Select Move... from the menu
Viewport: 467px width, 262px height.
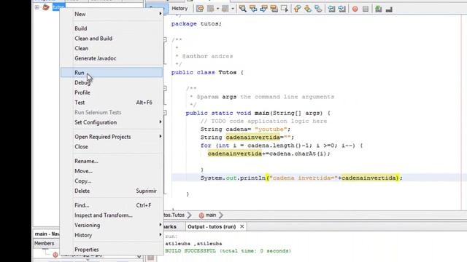[112, 171]
